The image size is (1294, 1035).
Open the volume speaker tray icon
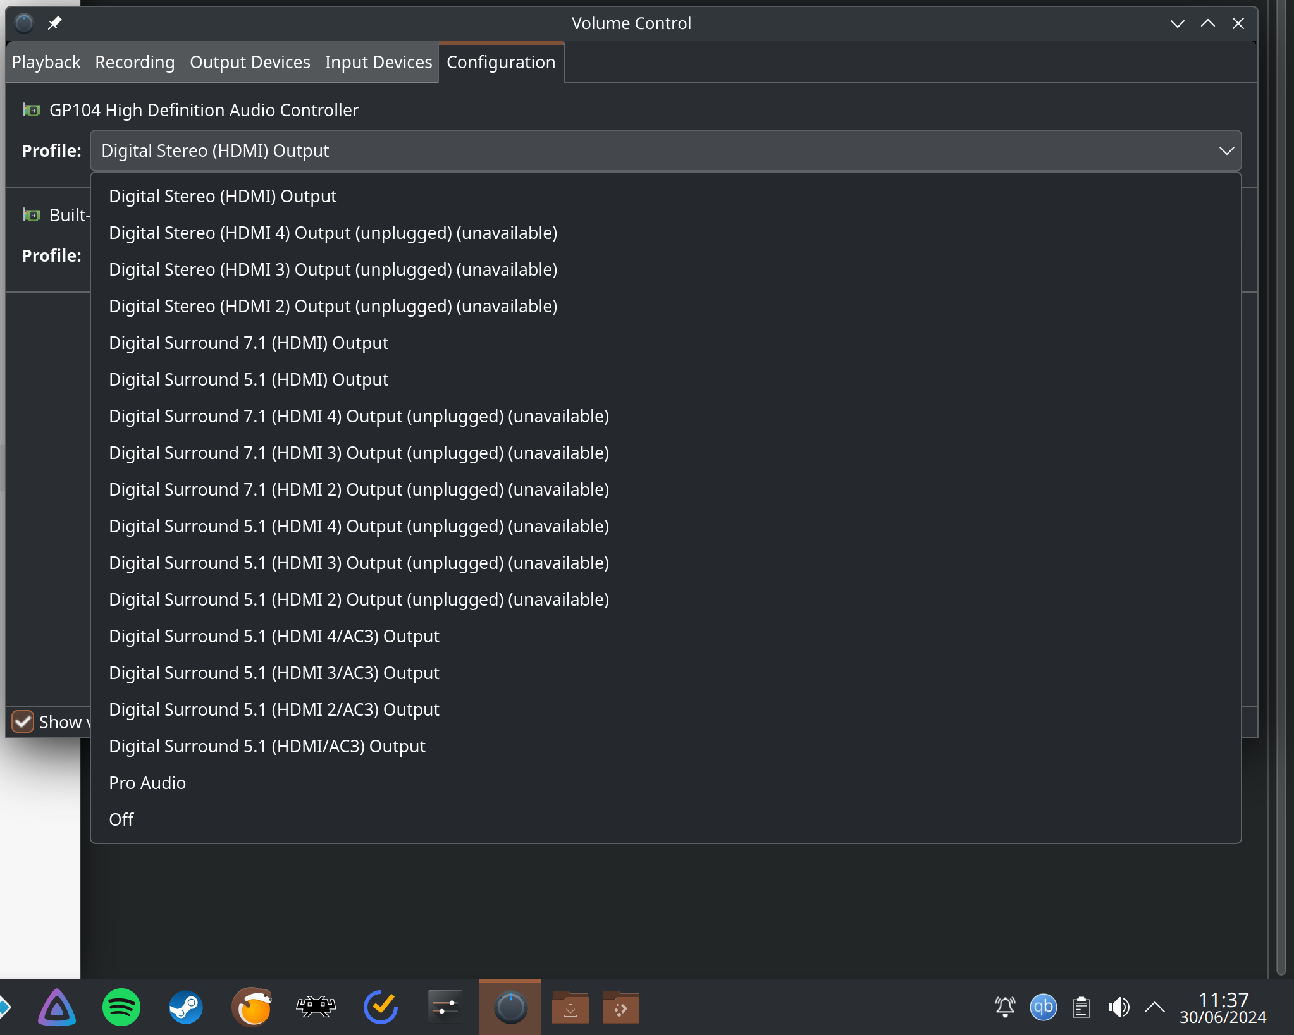(x=1119, y=1007)
